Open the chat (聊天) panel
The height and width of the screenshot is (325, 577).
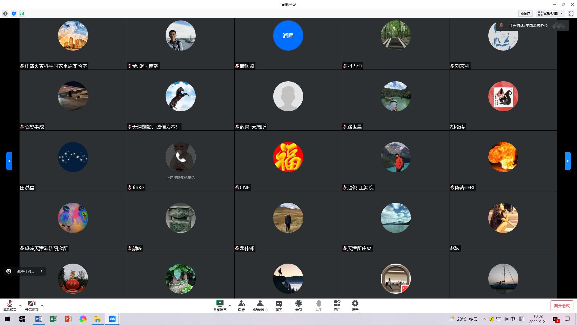(x=279, y=305)
